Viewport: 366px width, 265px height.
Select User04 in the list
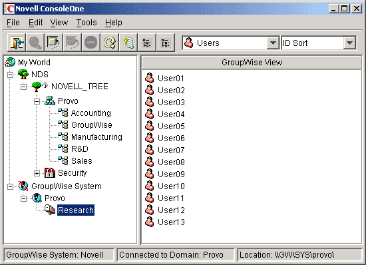coord(171,114)
